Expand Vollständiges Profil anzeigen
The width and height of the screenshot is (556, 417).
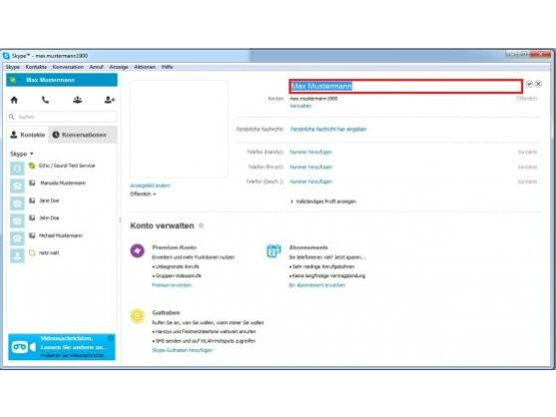tap(323, 202)
